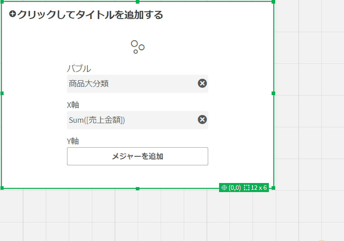Click the bottom-middle green resize handle
Viewport: 344px width, 241px height.
(138, 188)
